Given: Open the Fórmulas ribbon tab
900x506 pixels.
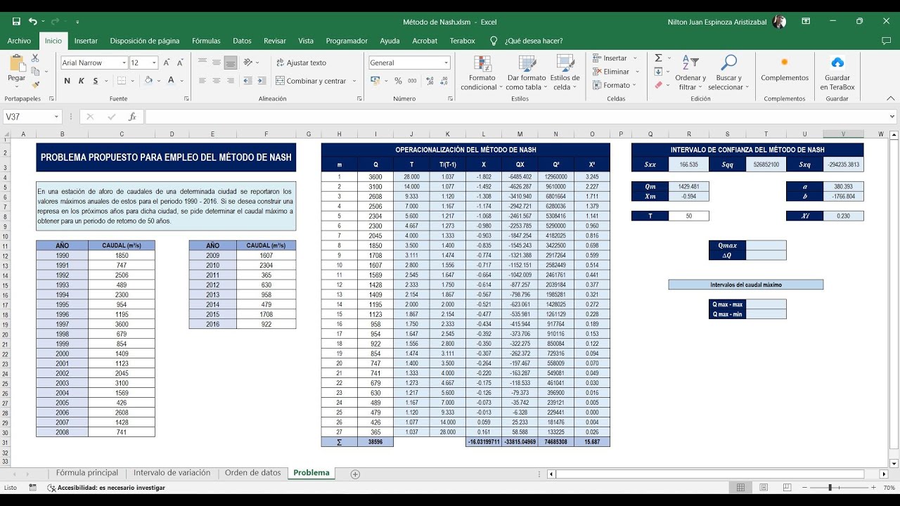Looking at the screenshot, I should pos(206,41).
